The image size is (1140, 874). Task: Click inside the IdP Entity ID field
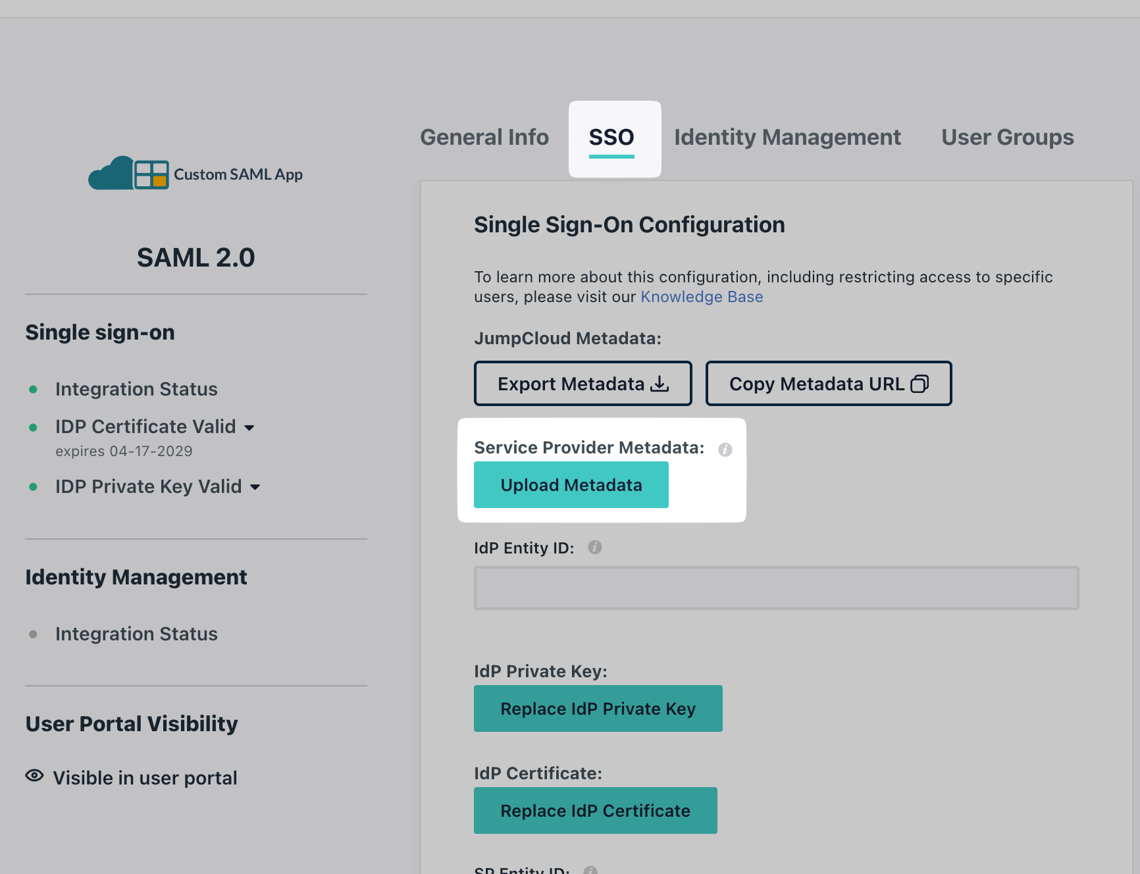pyautogui.click(x=775, y=588)
